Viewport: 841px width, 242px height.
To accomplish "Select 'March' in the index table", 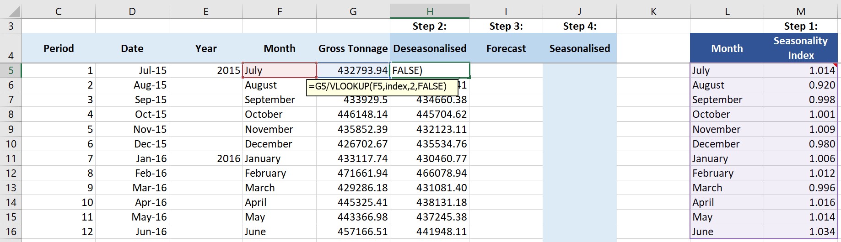I will point(727,188).
